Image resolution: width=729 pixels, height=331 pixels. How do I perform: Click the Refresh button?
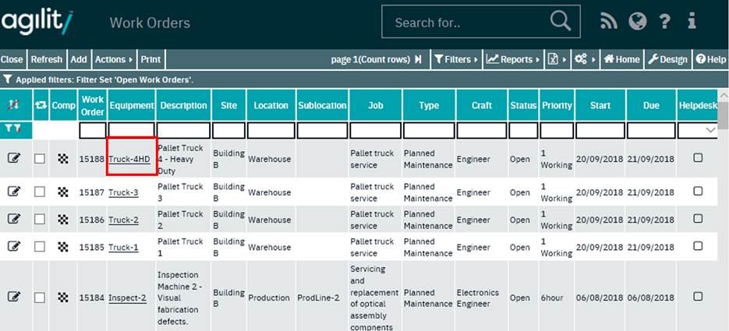47,59
